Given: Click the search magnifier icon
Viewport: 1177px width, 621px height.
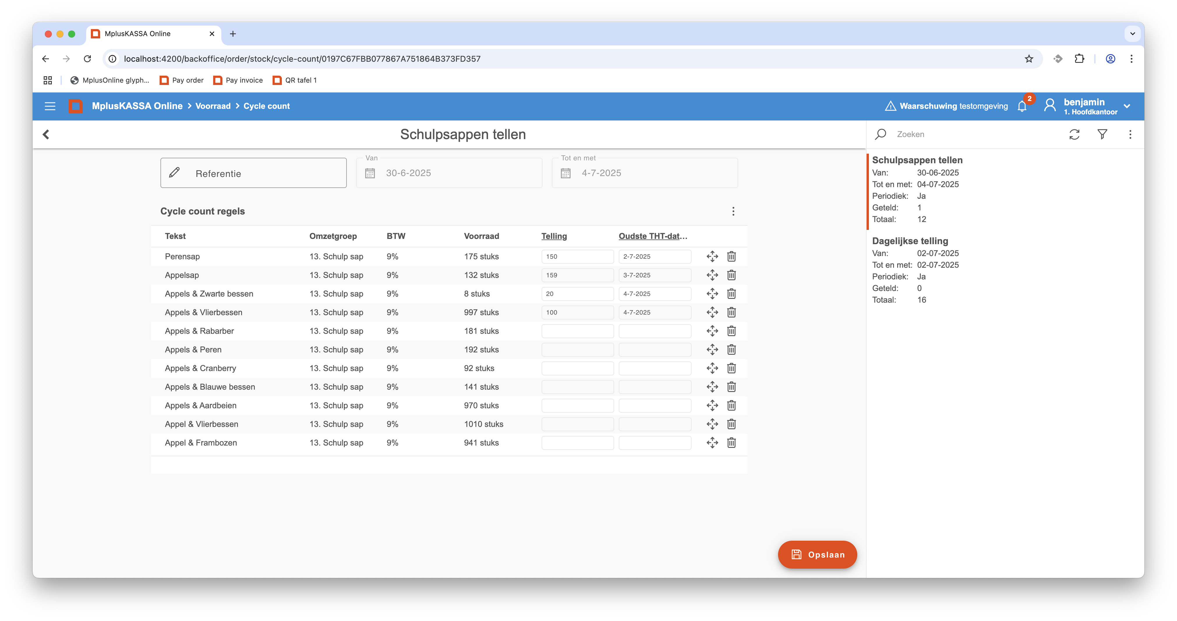Looking at the screenshot, I should 881,134.
